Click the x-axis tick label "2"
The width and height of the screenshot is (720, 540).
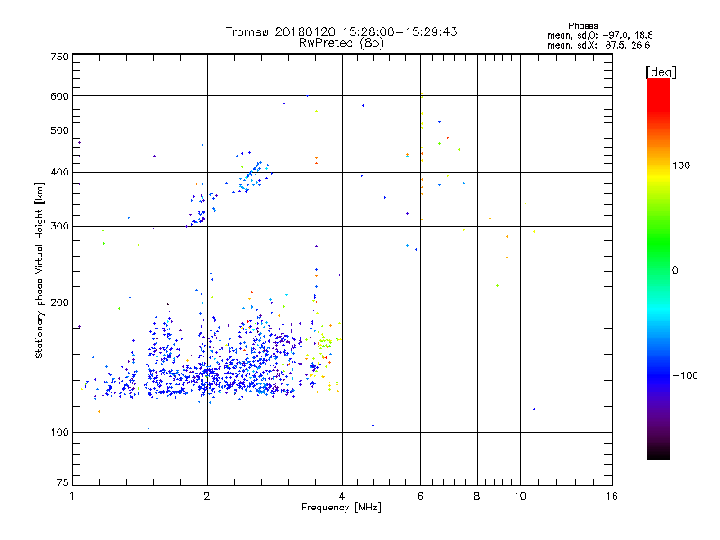[207, 496]
